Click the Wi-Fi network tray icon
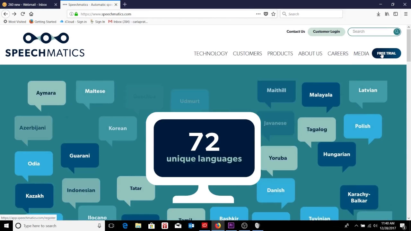411x231 pixels. pos(369,226)
